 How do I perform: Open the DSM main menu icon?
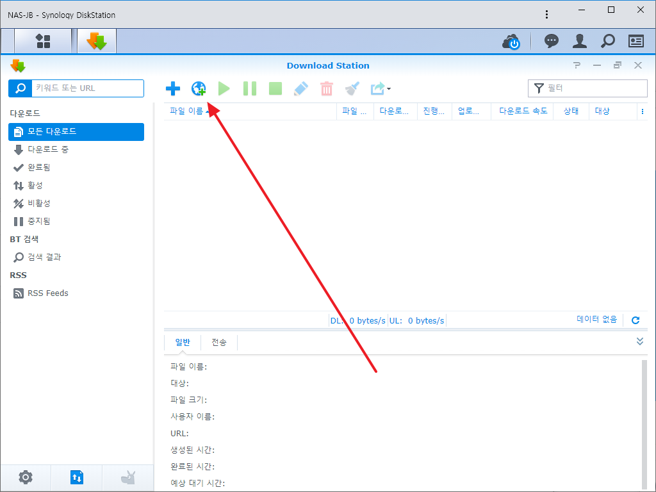(43, 41)
